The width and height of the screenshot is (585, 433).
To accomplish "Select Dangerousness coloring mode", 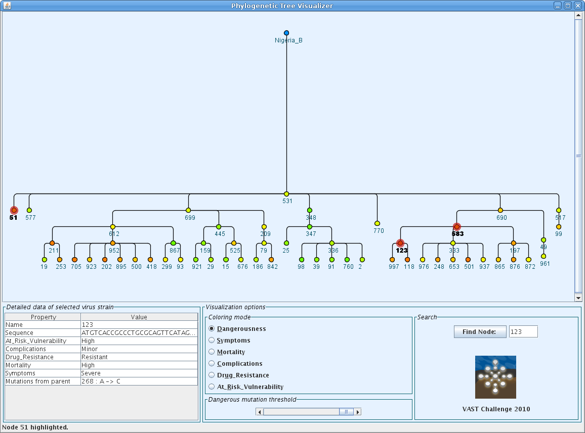I will 238,328.
